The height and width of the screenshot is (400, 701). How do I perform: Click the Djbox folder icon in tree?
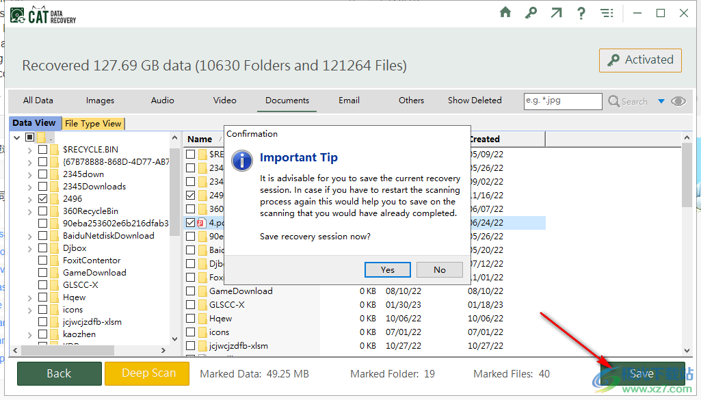coord(55,248)
